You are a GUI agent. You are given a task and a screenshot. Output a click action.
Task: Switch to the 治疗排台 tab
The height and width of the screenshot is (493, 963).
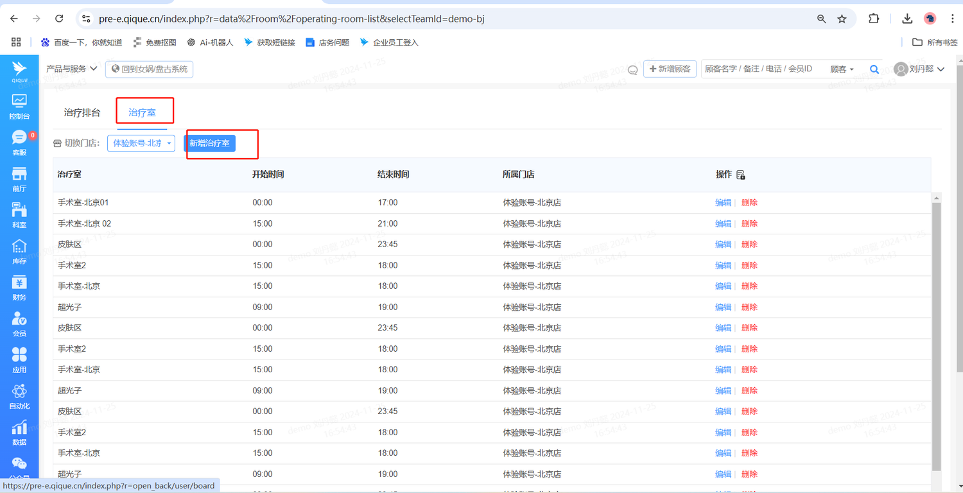point(82,112)
